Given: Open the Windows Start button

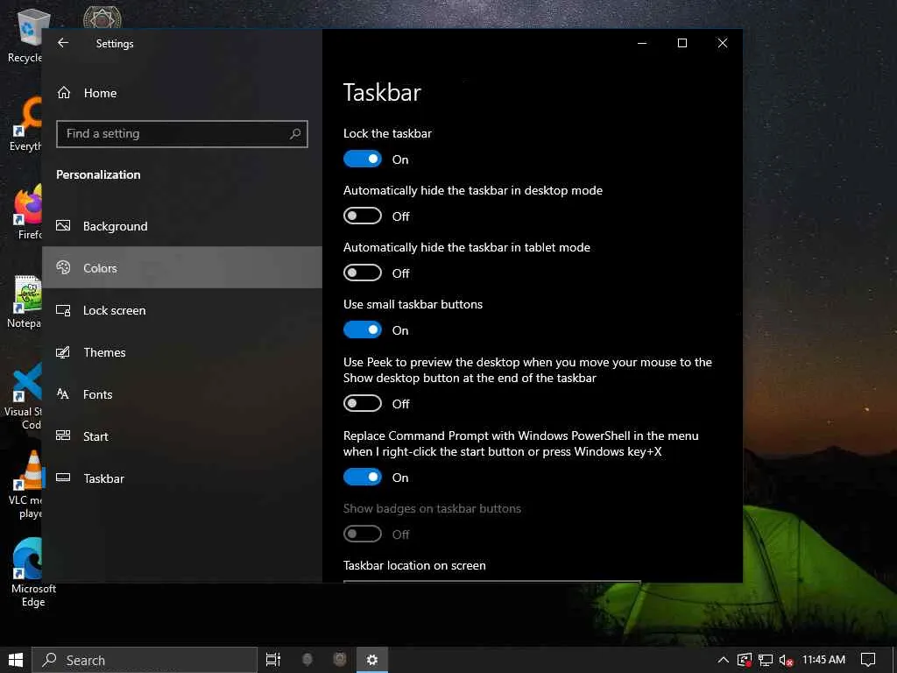Looking at the screenshot, I should [x=16, y=660].
